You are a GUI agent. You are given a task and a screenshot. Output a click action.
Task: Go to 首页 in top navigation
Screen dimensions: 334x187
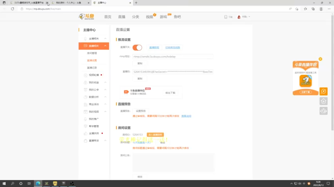point(108,17)
